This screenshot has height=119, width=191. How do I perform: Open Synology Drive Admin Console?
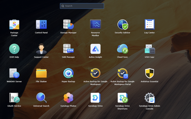[149, 98]
